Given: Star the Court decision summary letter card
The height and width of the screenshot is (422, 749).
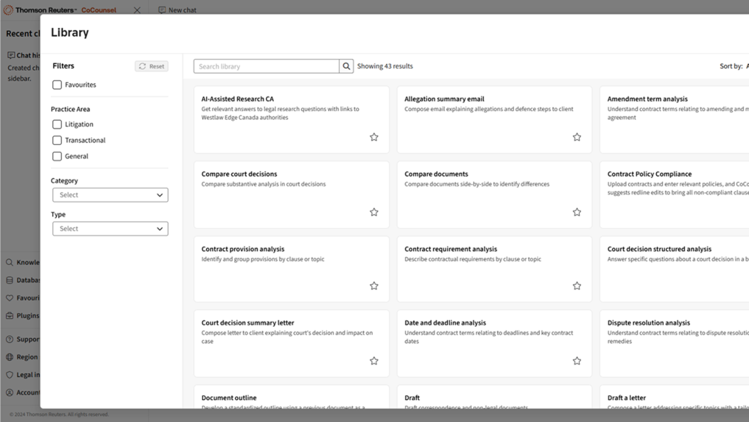Looking at the screenshot, I should point(374,361).
